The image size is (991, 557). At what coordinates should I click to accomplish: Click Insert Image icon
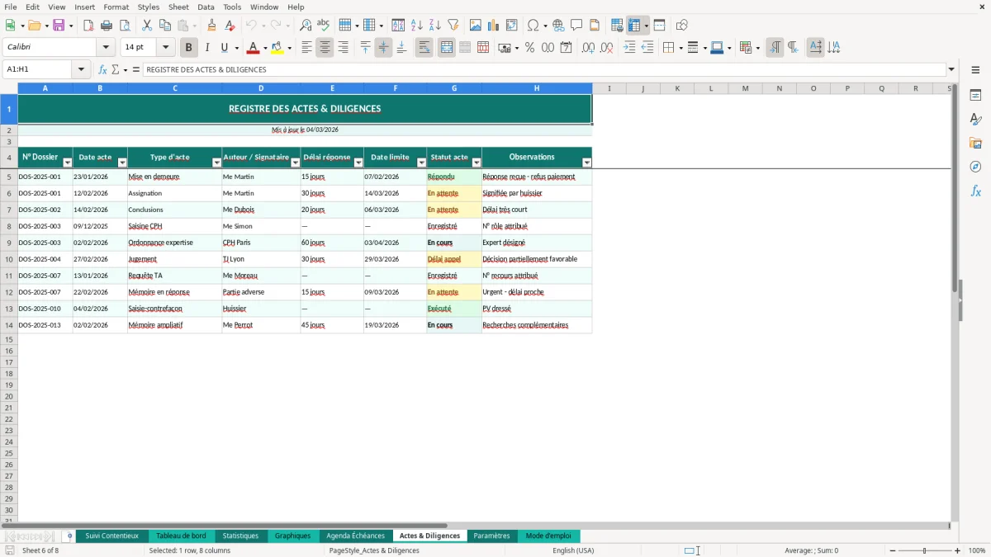476,26
